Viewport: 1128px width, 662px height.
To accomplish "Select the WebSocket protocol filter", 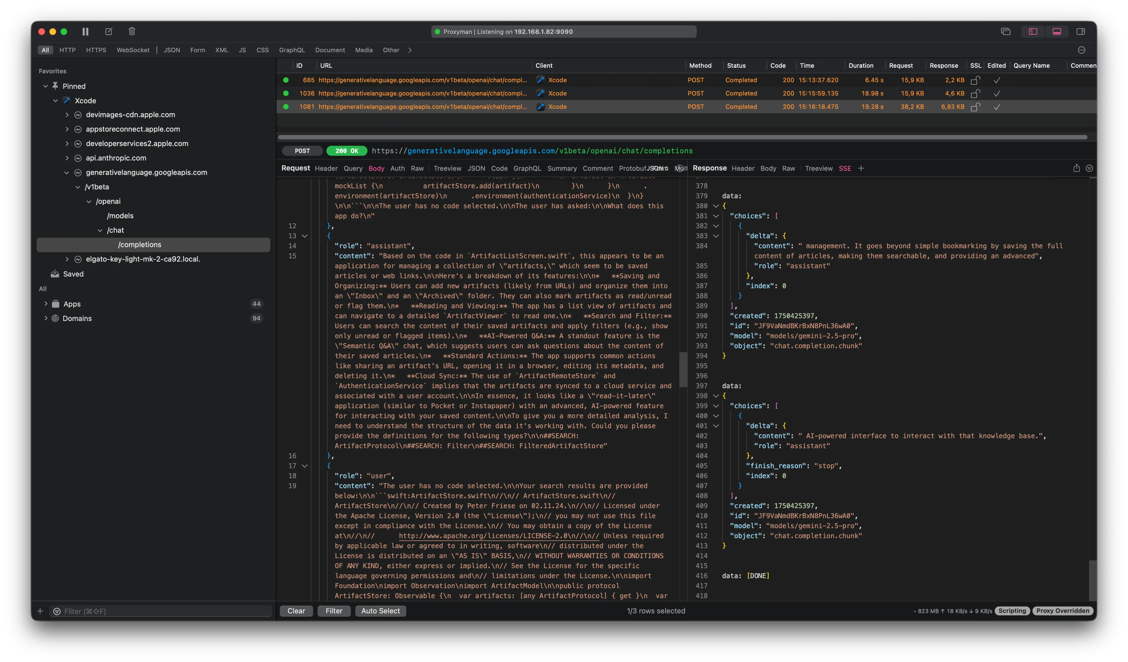I will pos(133,50).
